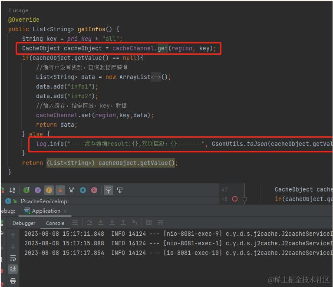Click the fold marker in gutter near line 48

click(244, 199)
